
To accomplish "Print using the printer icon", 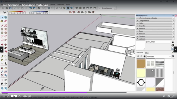I will [x=39, y=8].
